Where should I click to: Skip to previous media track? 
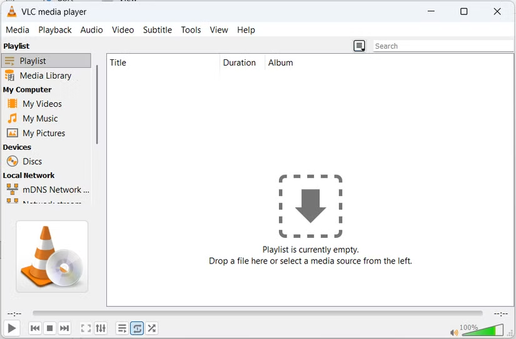tap(35, 328)
